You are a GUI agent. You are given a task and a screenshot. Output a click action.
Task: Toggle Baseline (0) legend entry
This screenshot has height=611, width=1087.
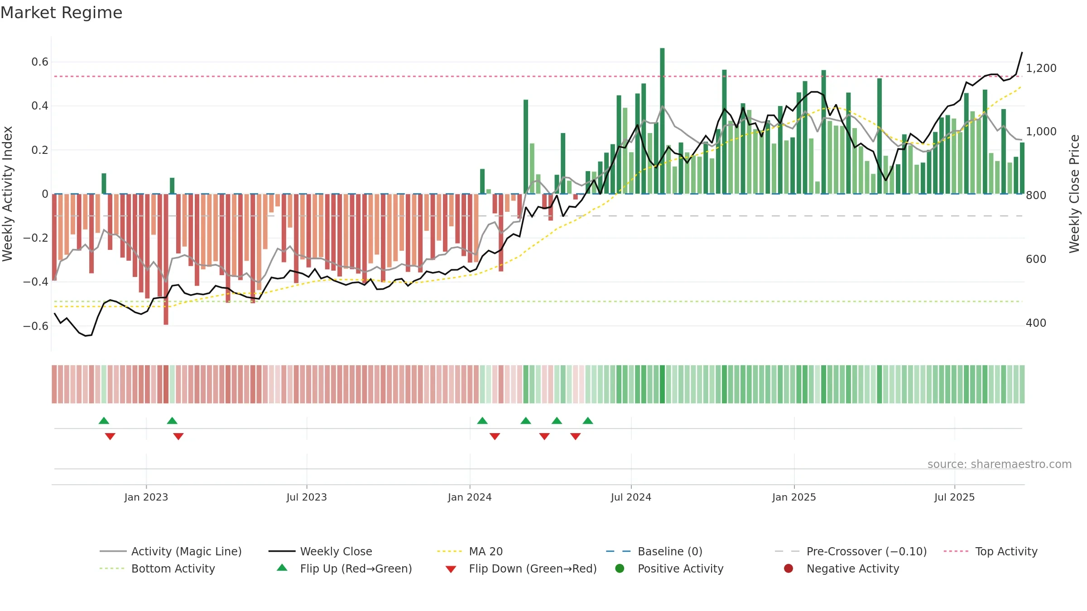[x=654, y=551]
